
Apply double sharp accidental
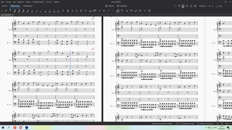(x=86, y=10)
